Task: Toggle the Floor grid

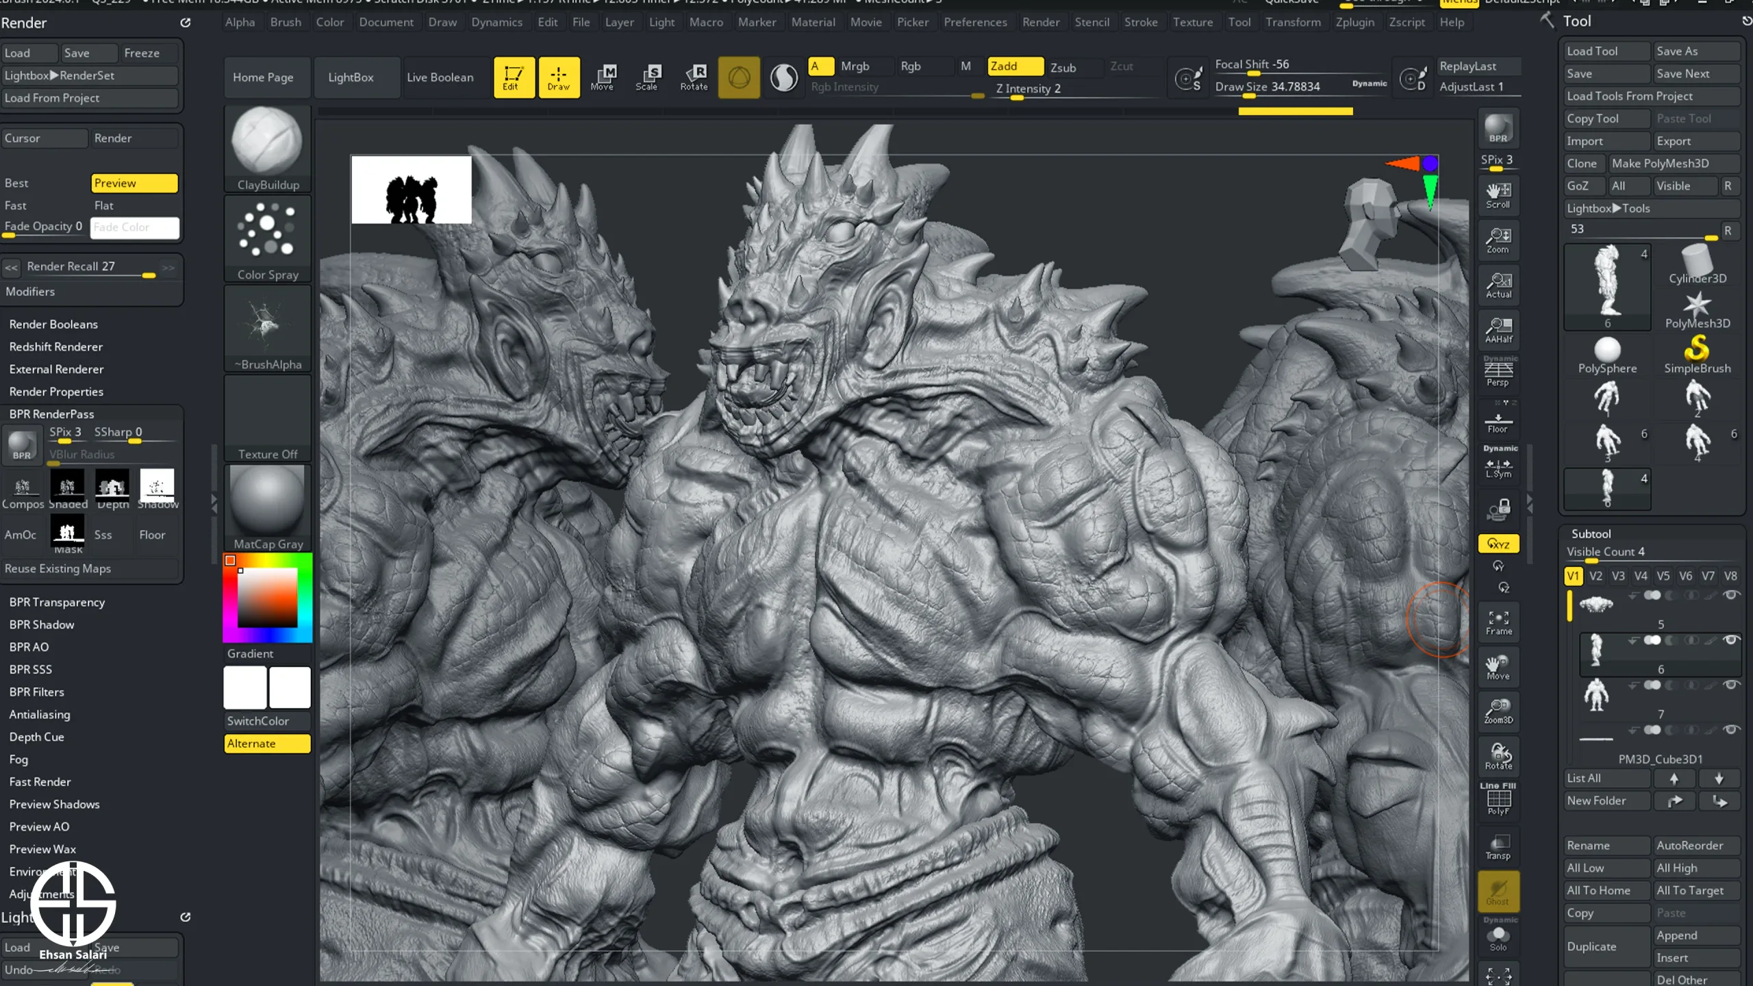Action: (1498, 418)
